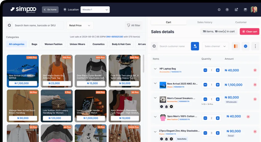This screenshot has height=142, width=261.
Task: Select the Bags category
Action: 34,44
